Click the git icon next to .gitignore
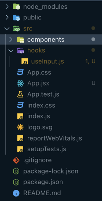 [x=16, y=160]
